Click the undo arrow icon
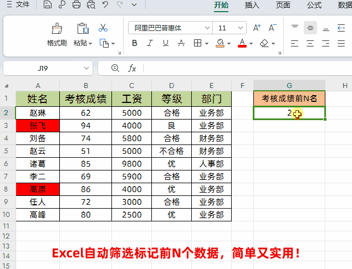Viewport: 352px width, 269px height. click(105, 4)
